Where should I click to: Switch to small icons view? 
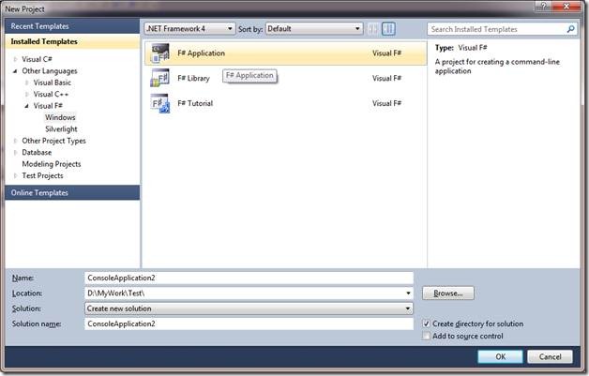click(x=372, y=29)
